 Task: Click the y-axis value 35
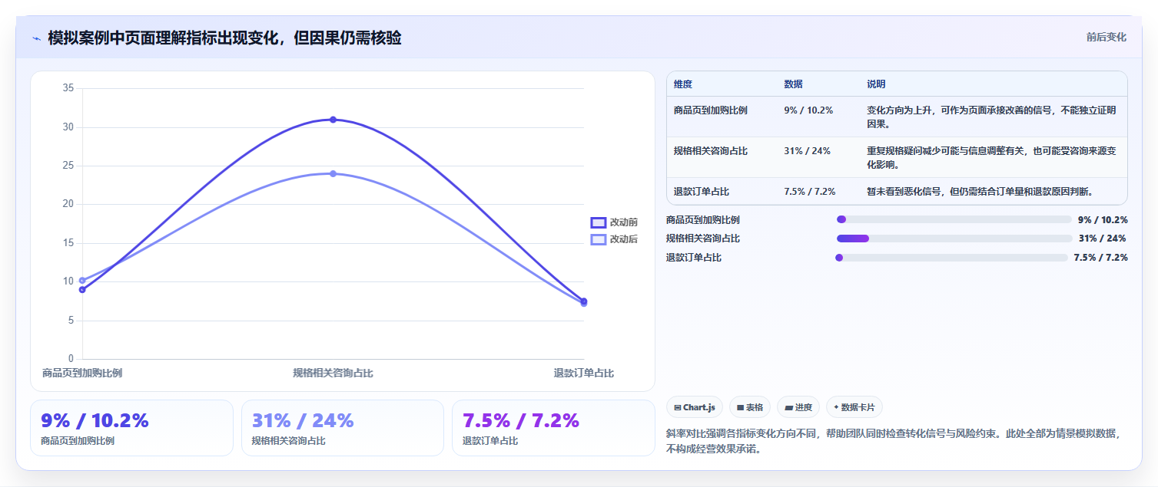click(68, 88)
